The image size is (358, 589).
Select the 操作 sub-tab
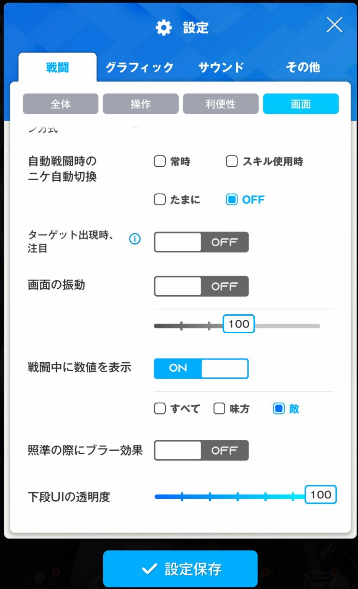point(141,104)
